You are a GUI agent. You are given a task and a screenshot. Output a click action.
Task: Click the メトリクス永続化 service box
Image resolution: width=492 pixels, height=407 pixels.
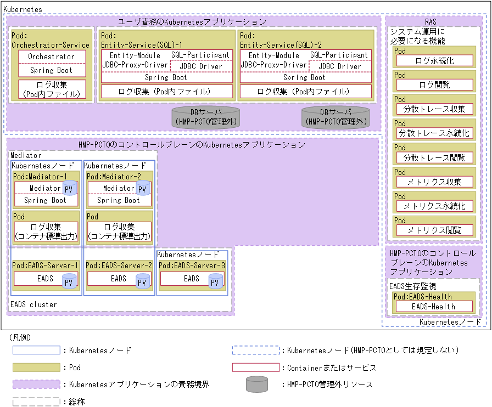435,205
